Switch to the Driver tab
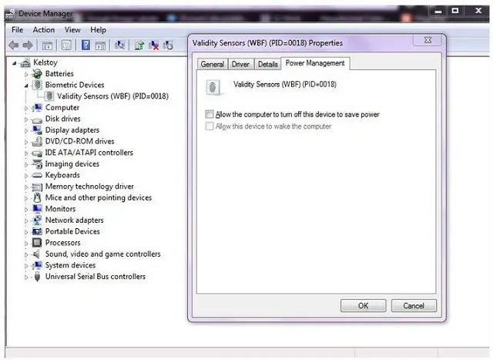 pyautogui.click(x=240, y=64)
